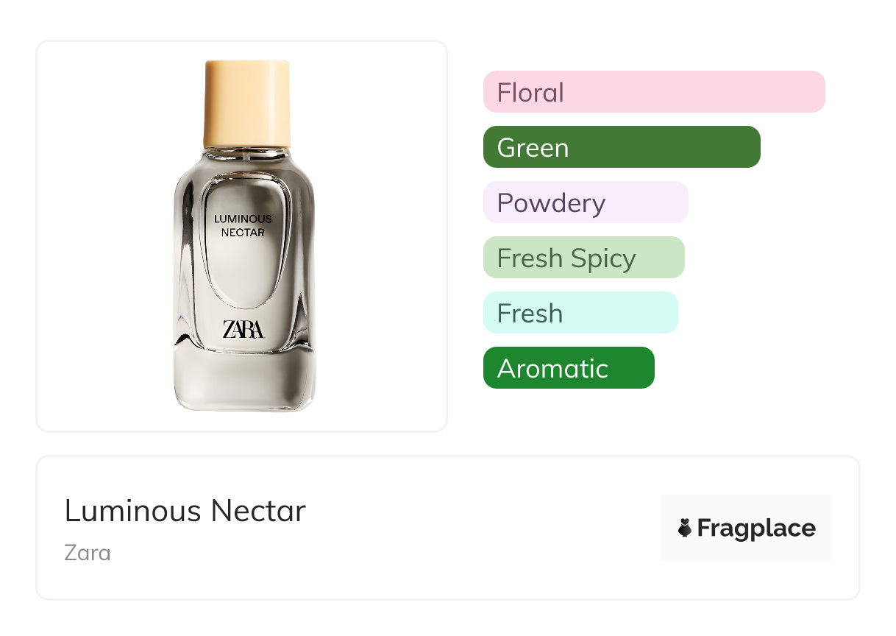Click the Fragplace perfume bottle icon
This screenshot has height=636, width=896.
[685, 528]
